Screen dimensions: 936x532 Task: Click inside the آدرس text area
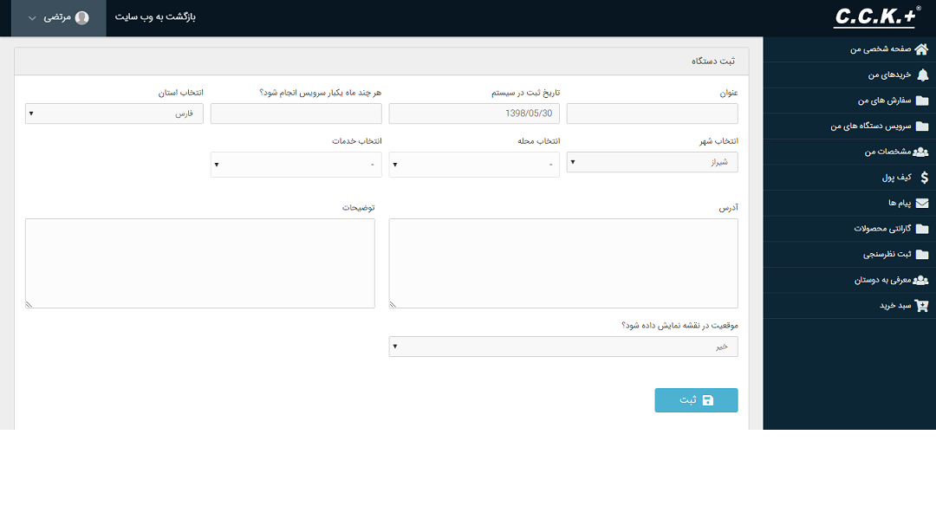563,263
